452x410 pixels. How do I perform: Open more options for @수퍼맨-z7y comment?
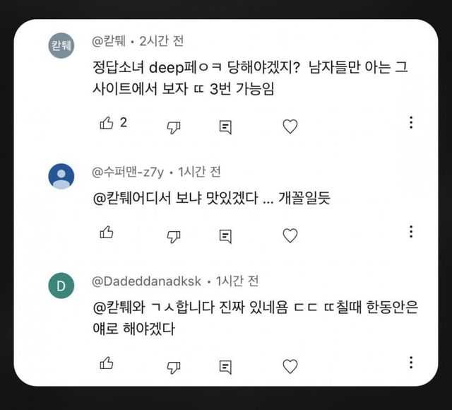410,232
